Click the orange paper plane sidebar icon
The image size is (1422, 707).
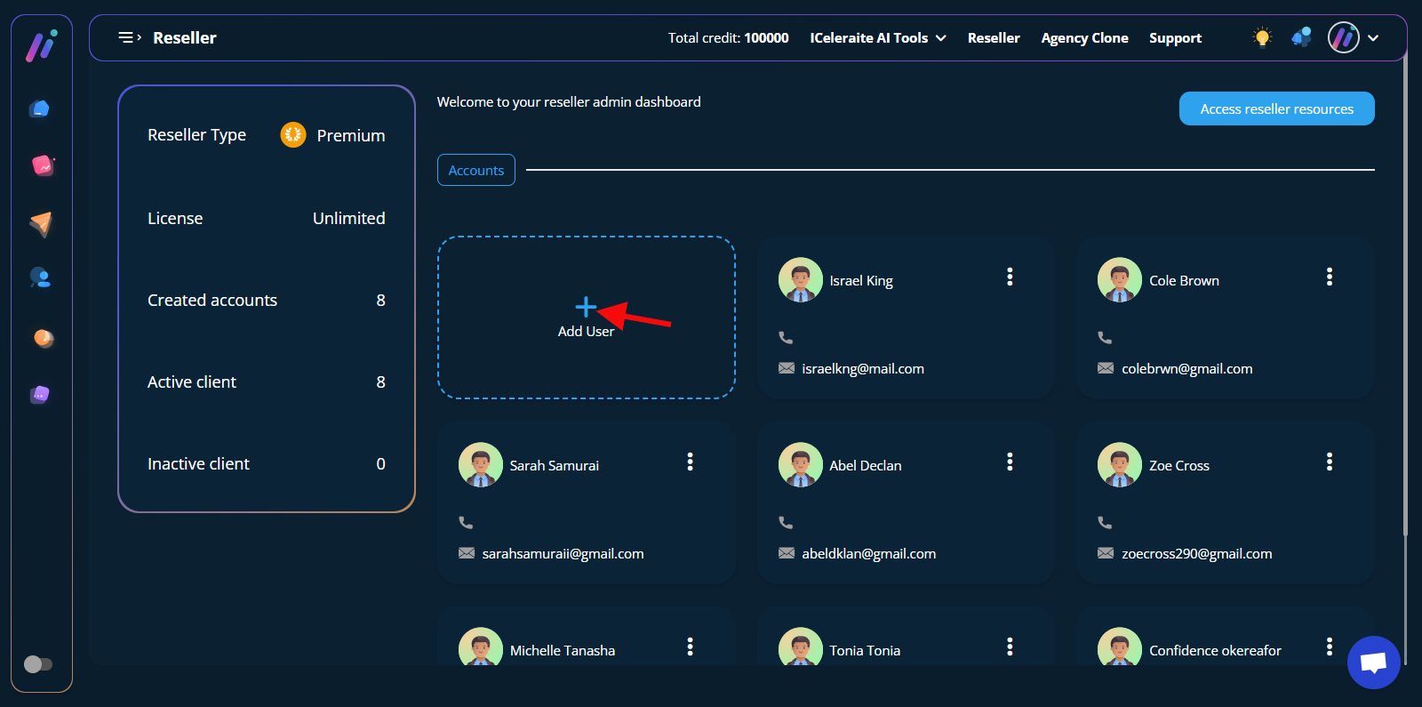pyautogui.click(x=41, y=223)
